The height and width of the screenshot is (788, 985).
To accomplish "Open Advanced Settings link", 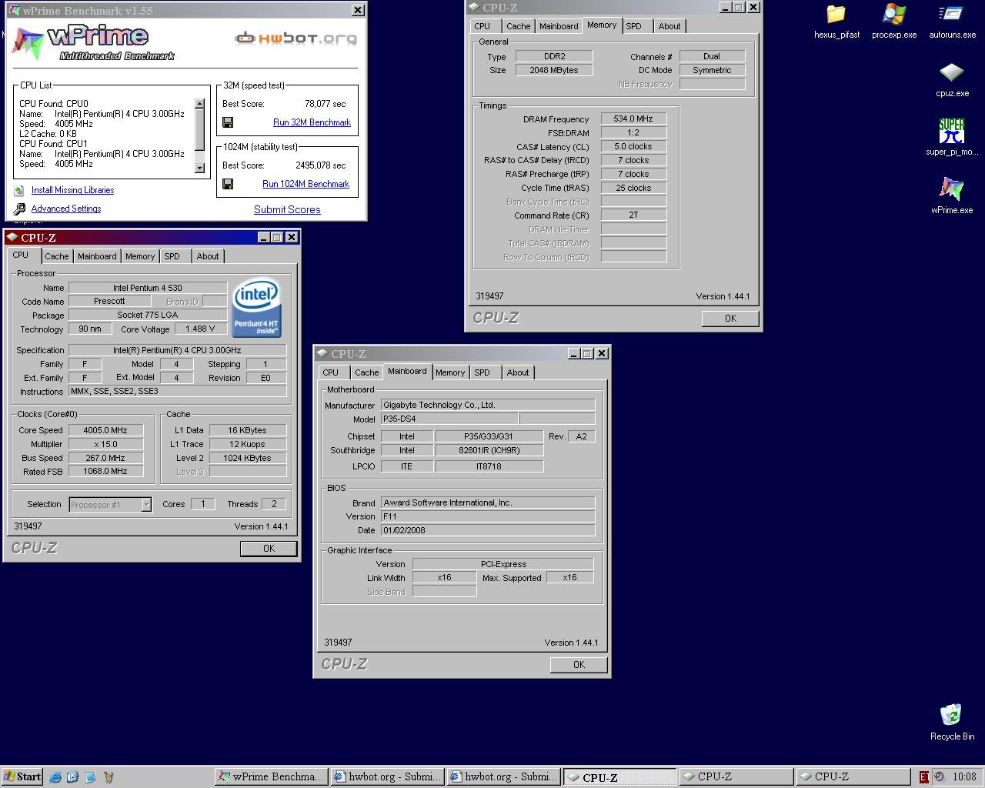I will [x=66, y=209].
